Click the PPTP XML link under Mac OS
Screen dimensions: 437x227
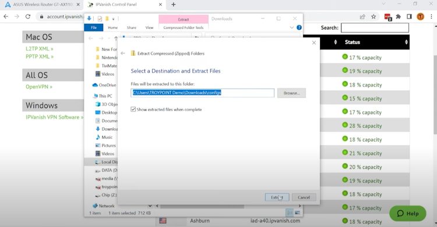click(x=40, y=56)
